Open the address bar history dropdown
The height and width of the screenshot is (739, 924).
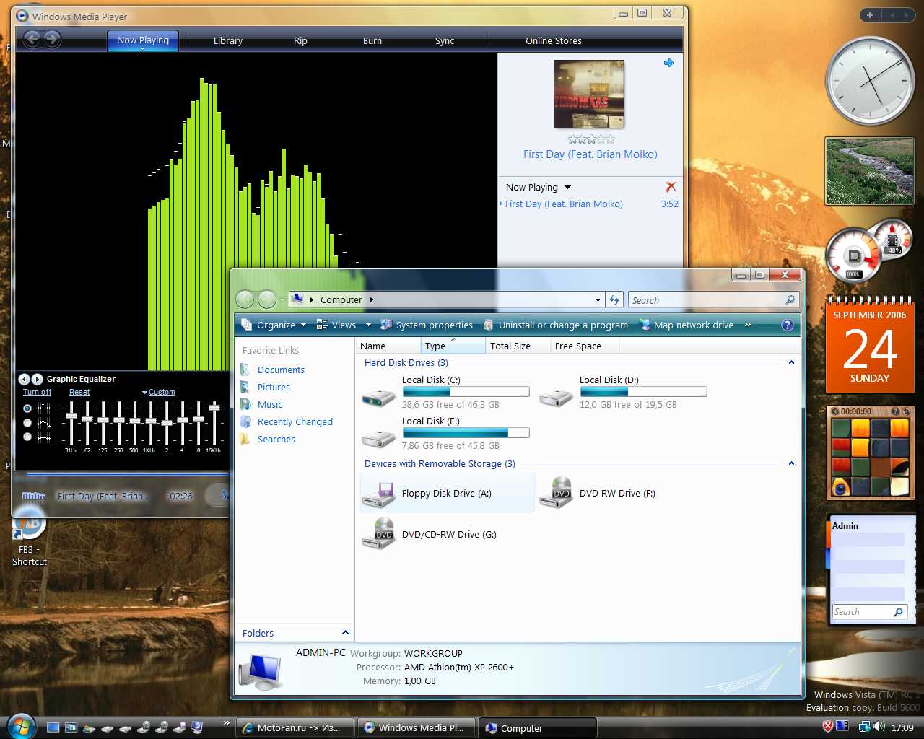[598, 300]
